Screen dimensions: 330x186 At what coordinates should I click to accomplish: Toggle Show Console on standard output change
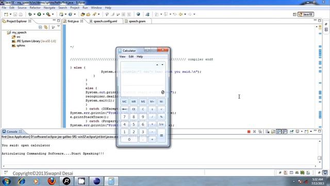click(x=278, y=132)
